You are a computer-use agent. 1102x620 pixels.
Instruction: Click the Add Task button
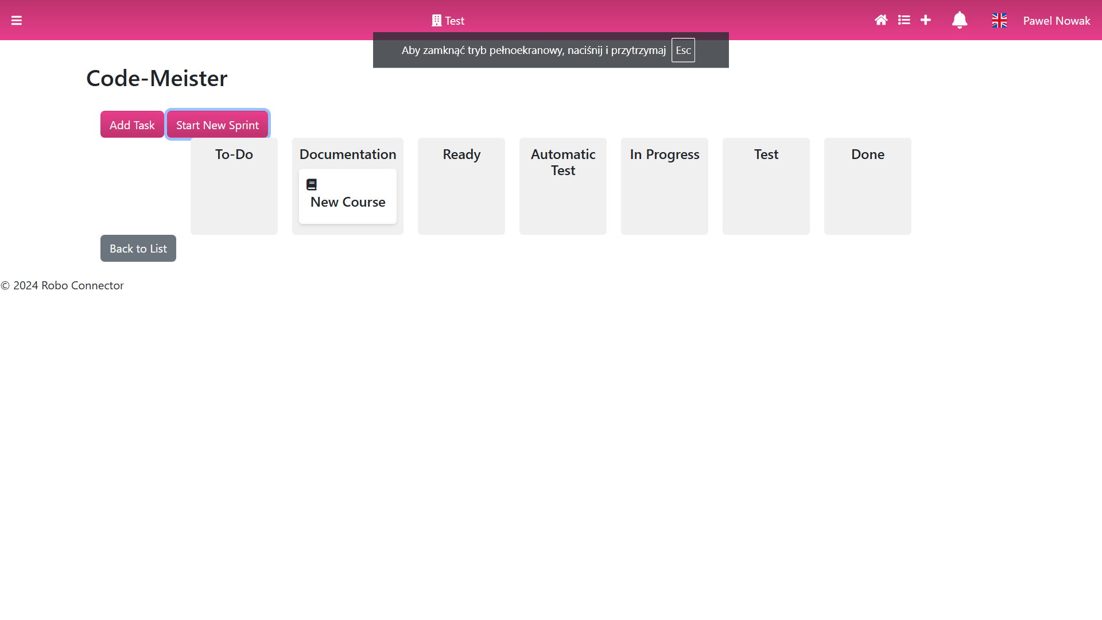(131, 124)
